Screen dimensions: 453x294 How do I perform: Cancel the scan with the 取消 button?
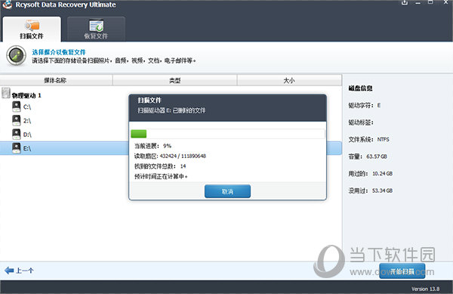click(227, 191)
